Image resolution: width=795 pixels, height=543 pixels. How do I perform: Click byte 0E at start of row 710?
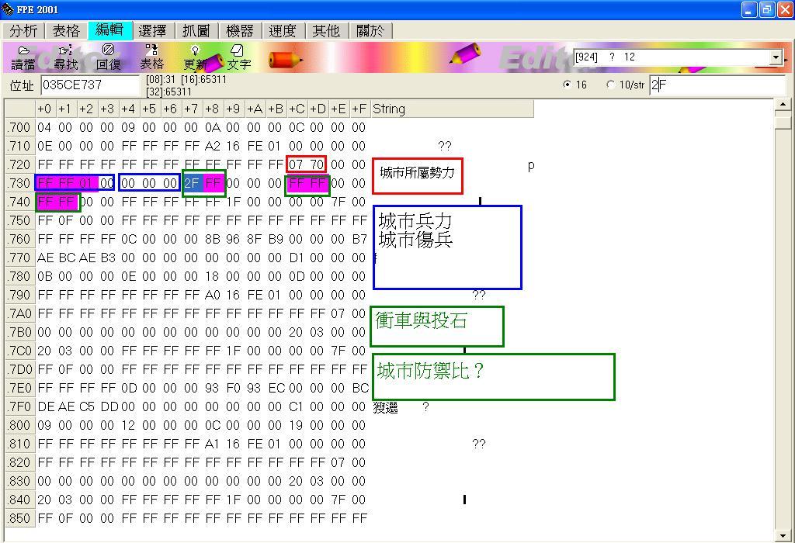tap(44, 146)
